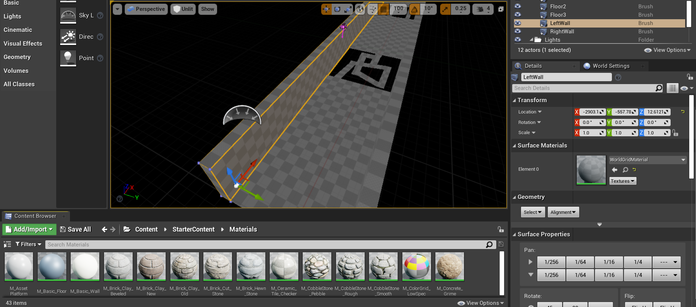Select the Volumes placement category

(x=16, y=71)
